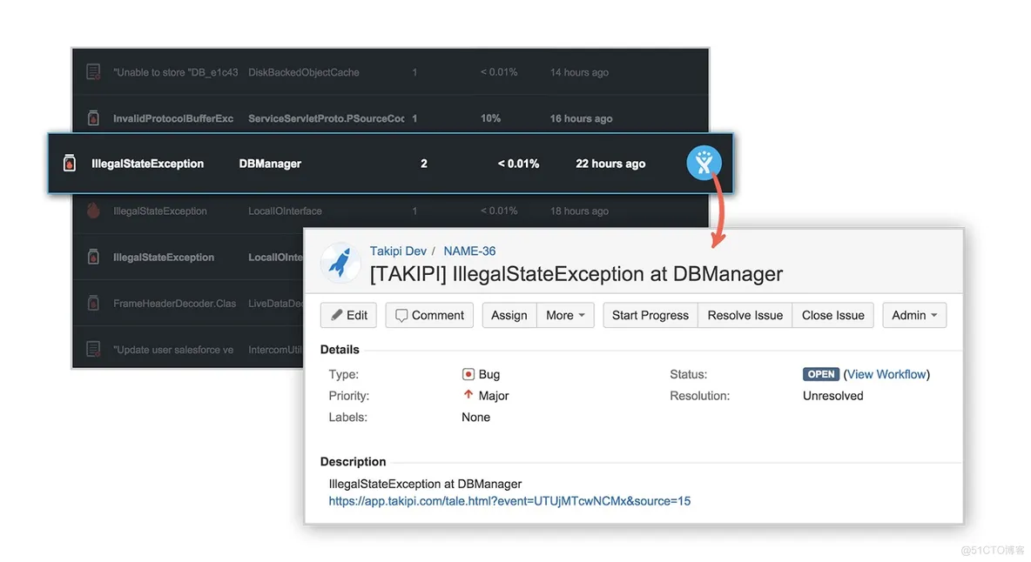Click the "14 hours ago" timestamp
The width and height of the screenshot is (1031, 562).
pyautogui.click(x=579, y=72)
